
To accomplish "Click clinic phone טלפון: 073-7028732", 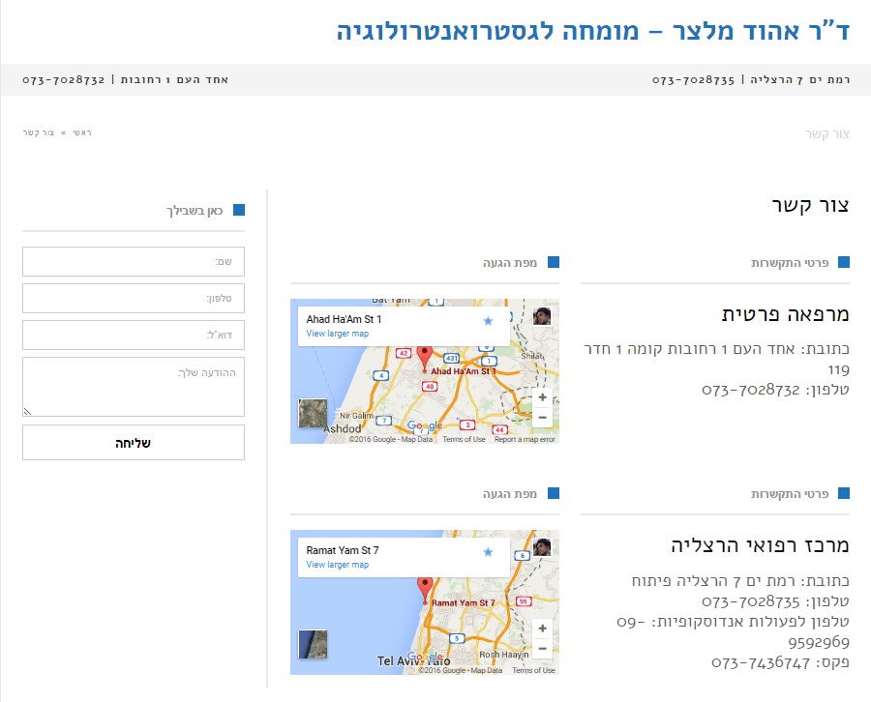I will tap(775, 390).
